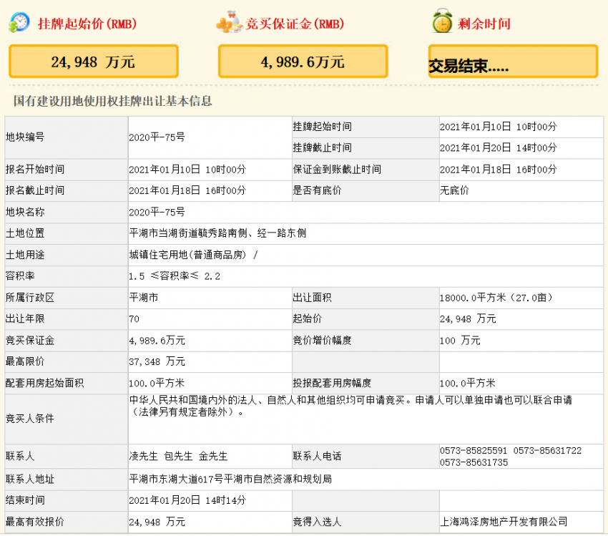Click the 挂牌起始时间 date value

click(x=498, y=127)
